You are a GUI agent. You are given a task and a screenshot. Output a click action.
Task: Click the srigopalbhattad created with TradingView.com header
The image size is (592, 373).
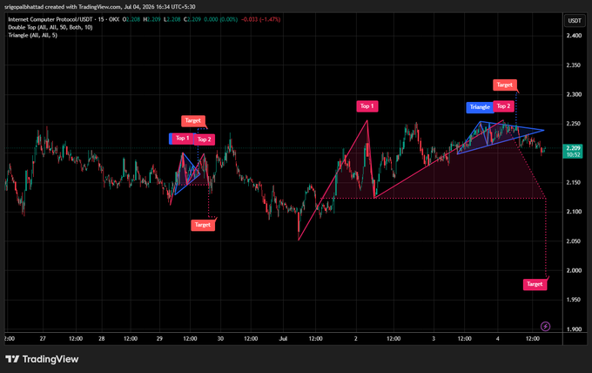99,7
